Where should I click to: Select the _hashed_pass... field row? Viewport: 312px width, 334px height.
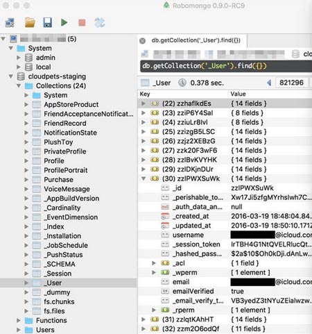point(225,253)
